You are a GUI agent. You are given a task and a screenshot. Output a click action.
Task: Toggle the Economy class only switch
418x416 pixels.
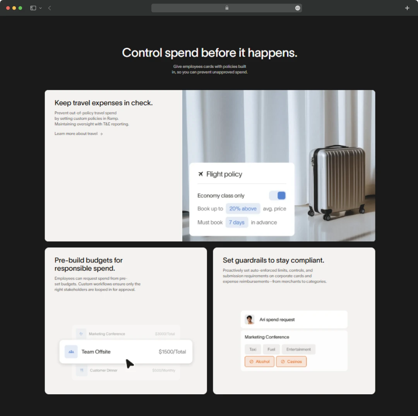click(x=277, y=195)
